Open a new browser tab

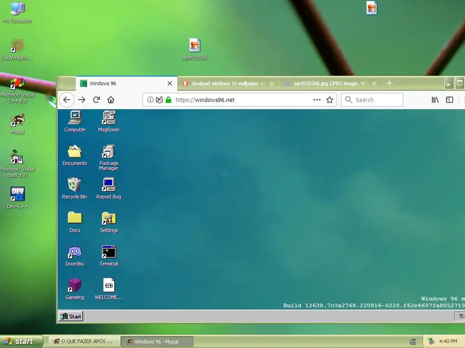click(389, 83)
